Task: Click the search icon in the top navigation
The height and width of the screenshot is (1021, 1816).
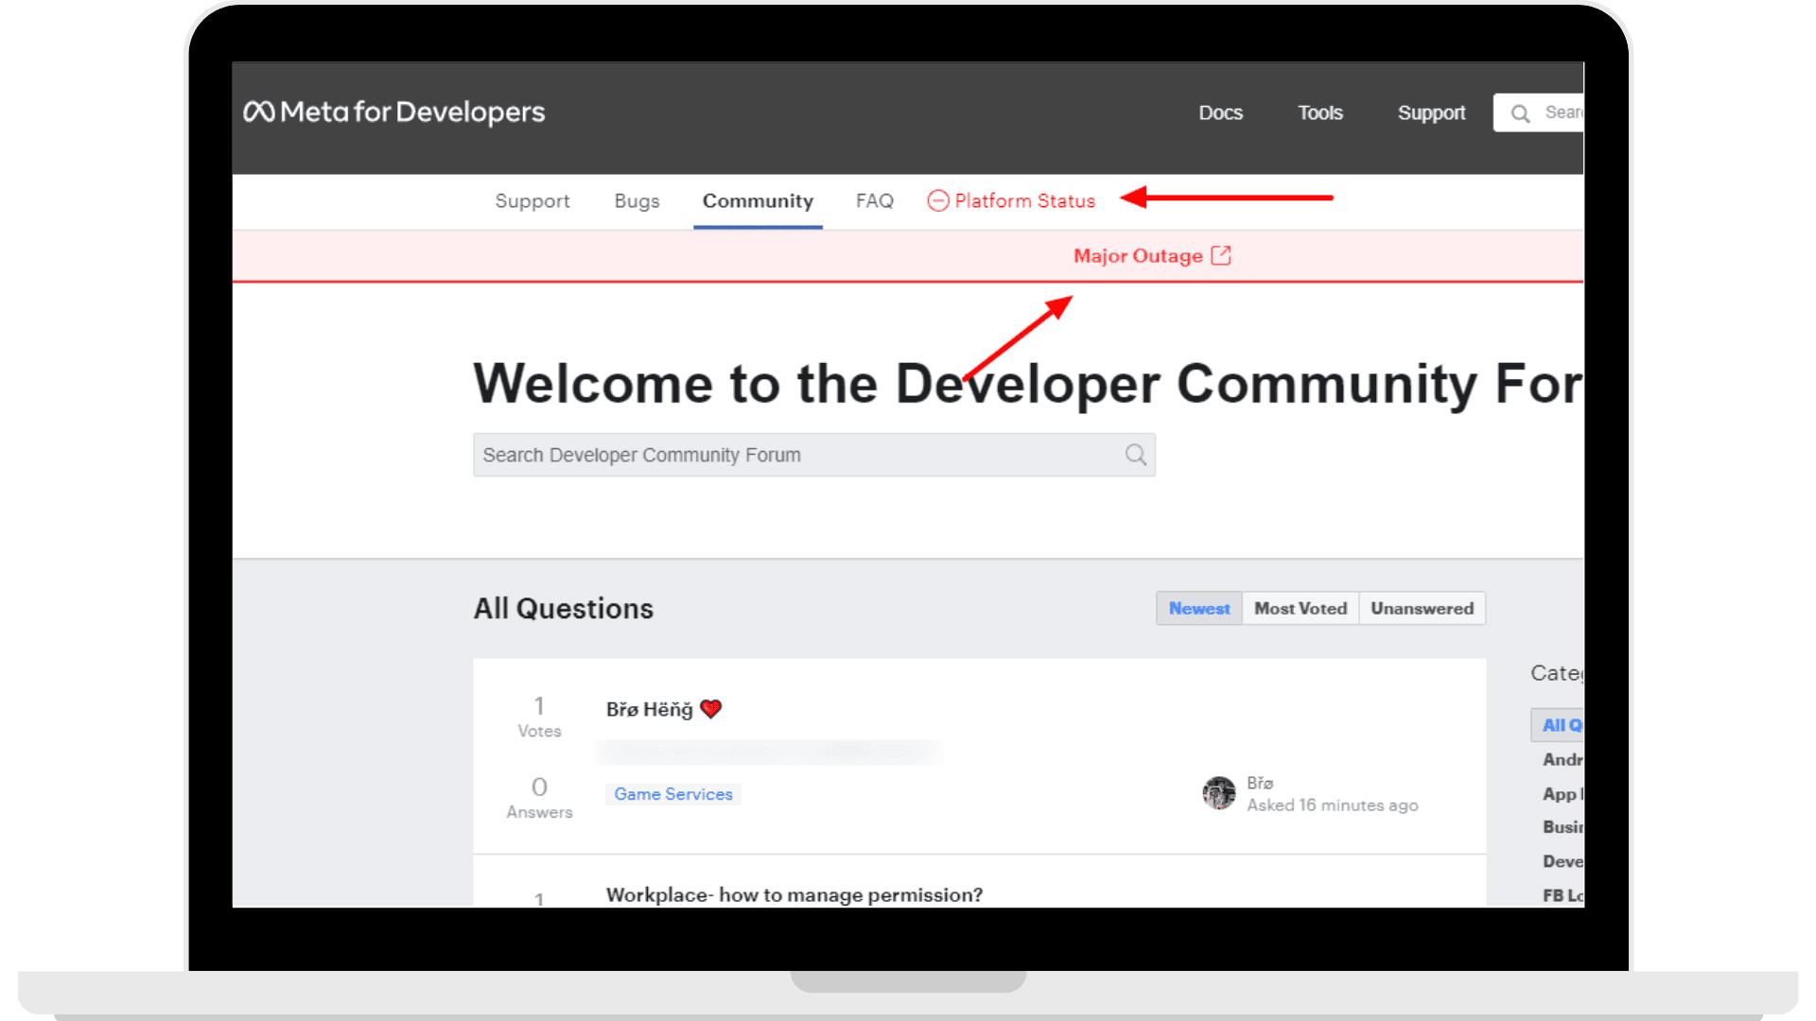Action: point(1521,112)
